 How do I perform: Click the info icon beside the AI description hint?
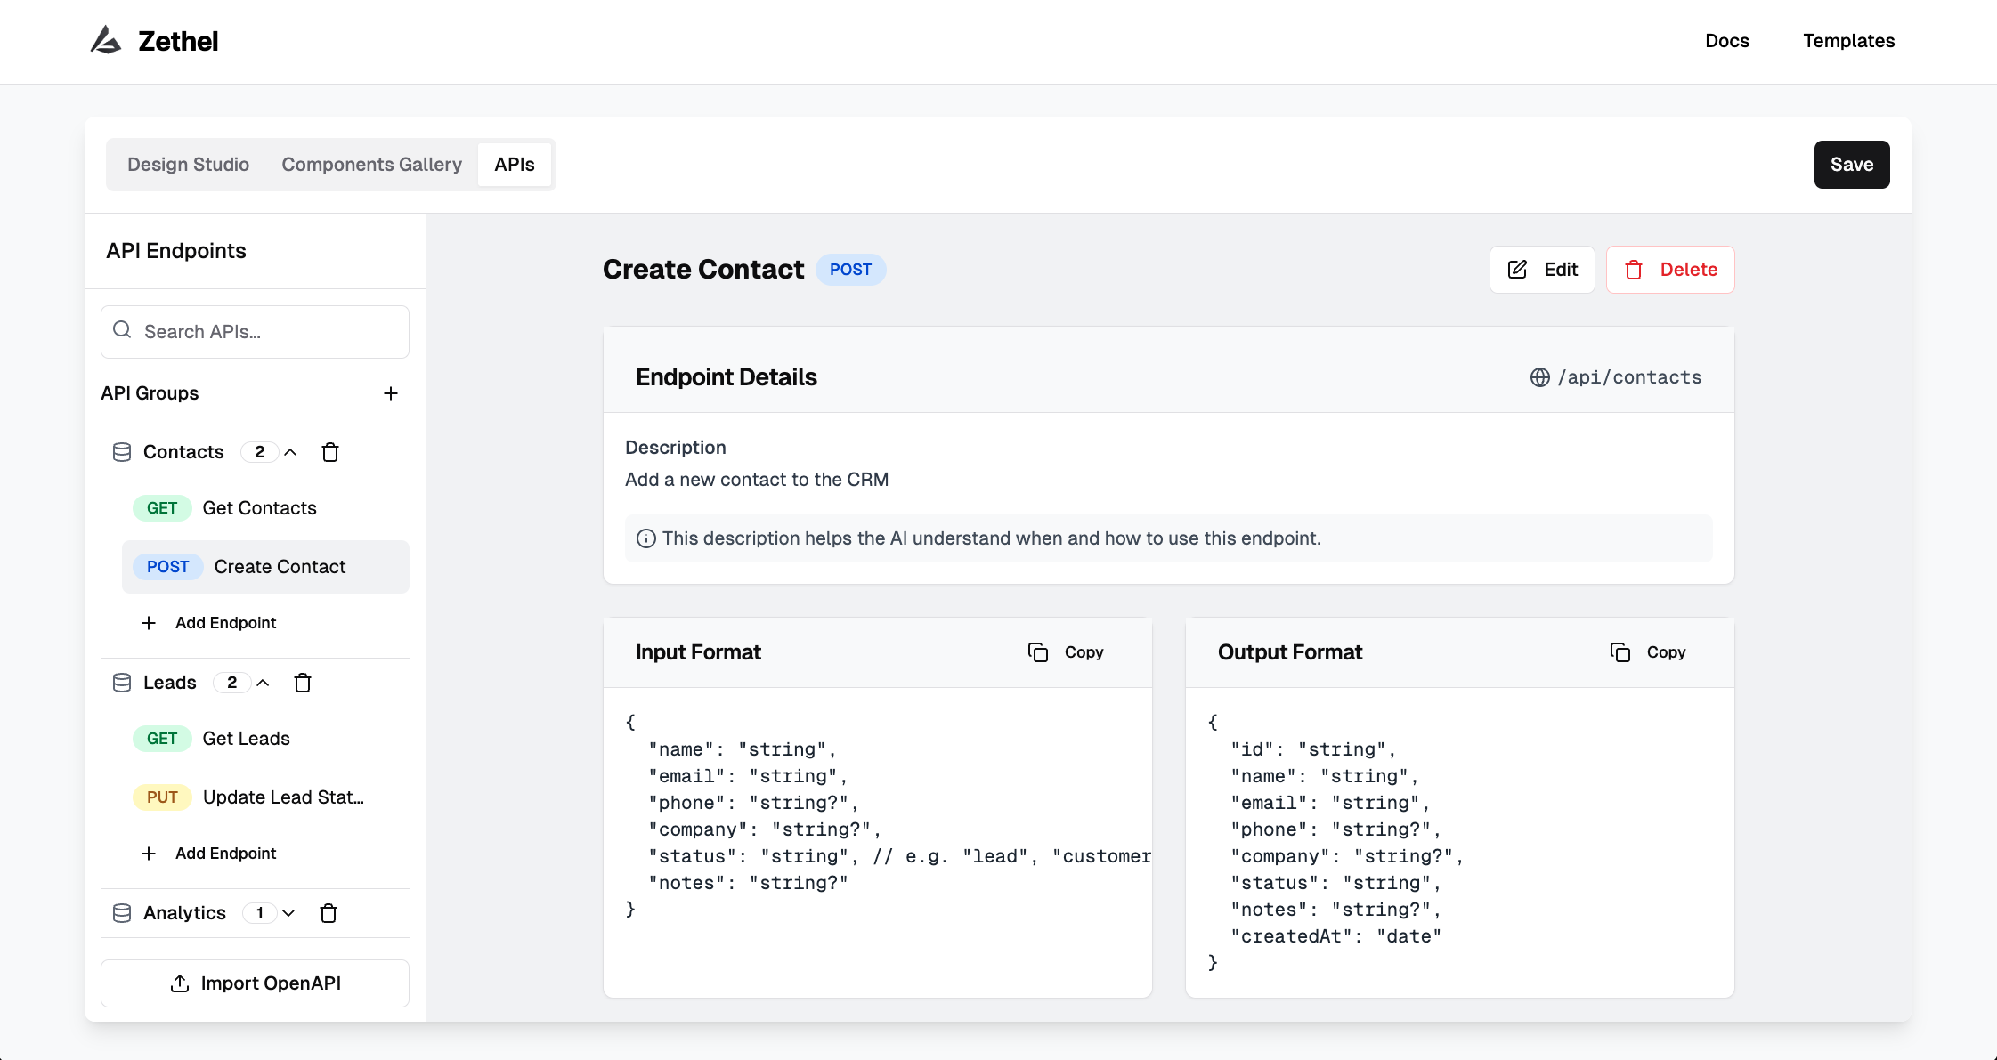pyautogui.click(x=646, y=538)
